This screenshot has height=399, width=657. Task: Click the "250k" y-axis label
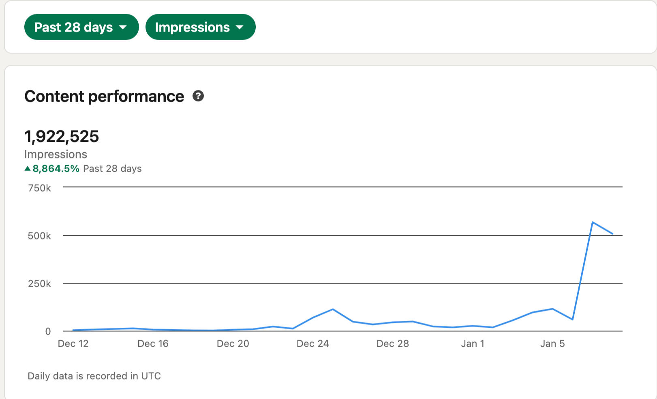coord(39,284)
